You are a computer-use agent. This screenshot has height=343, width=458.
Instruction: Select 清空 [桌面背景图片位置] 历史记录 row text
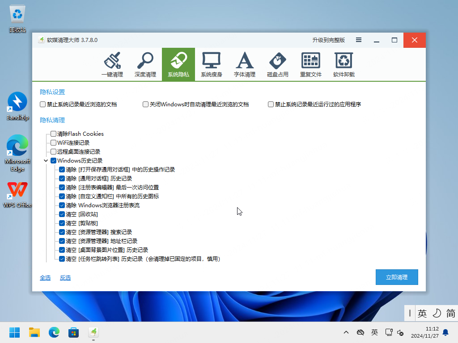[107, 250]
